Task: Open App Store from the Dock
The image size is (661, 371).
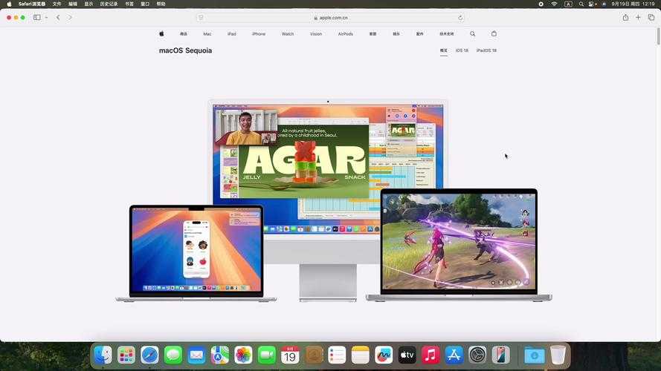Action: [454, 355]
